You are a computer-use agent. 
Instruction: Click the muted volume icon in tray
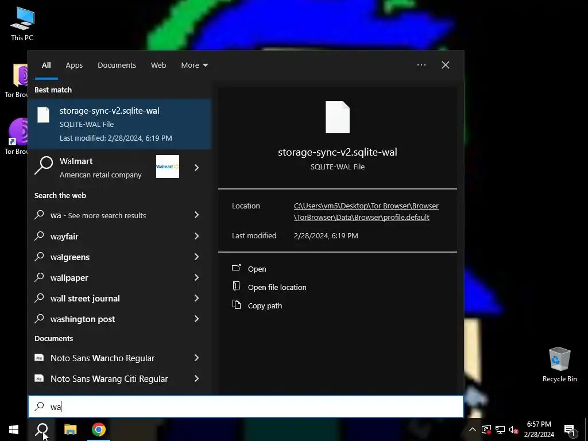tap(513, 430)
